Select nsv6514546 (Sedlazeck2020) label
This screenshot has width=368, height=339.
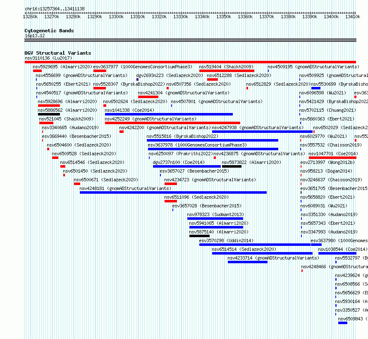[x=92, y=162]
